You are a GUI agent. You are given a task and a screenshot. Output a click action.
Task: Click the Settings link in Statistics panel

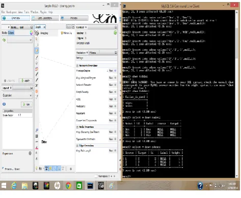[79, 58]
